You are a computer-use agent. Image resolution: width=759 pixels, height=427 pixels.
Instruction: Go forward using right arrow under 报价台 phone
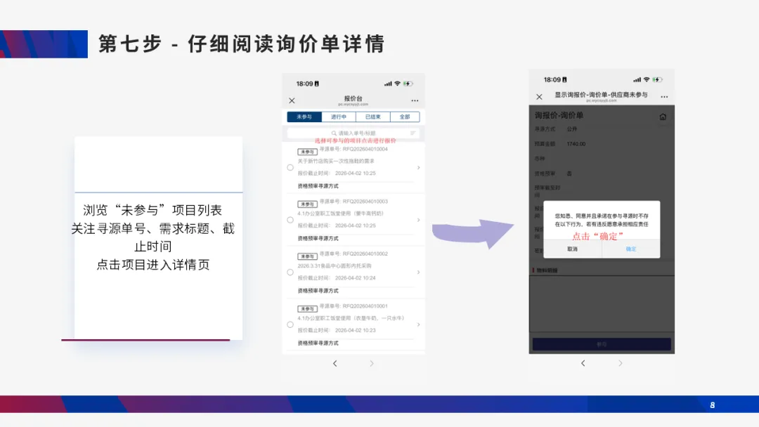[x=372, y=363]
